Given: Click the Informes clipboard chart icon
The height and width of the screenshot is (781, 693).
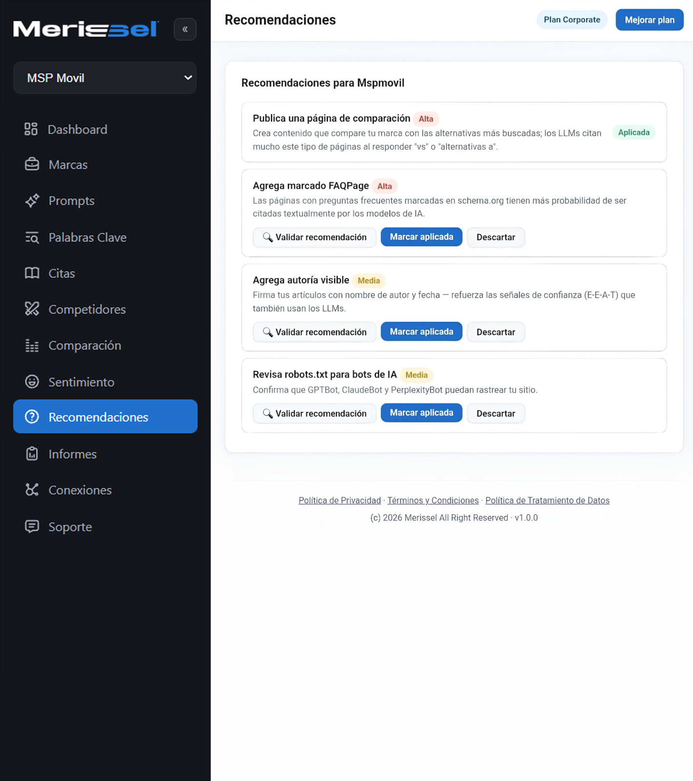Looking at the screenshot, I should click(x=32, y=454).
